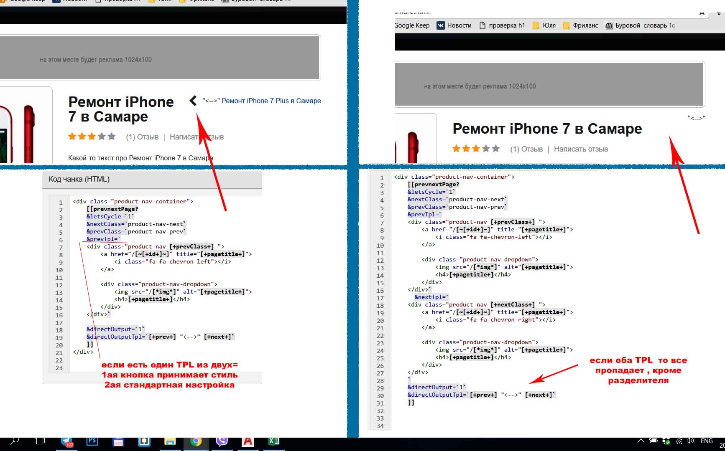This screenshot has width=725, height=451.
Task: Click the star rating on the right page
Action: coord(476,149)
